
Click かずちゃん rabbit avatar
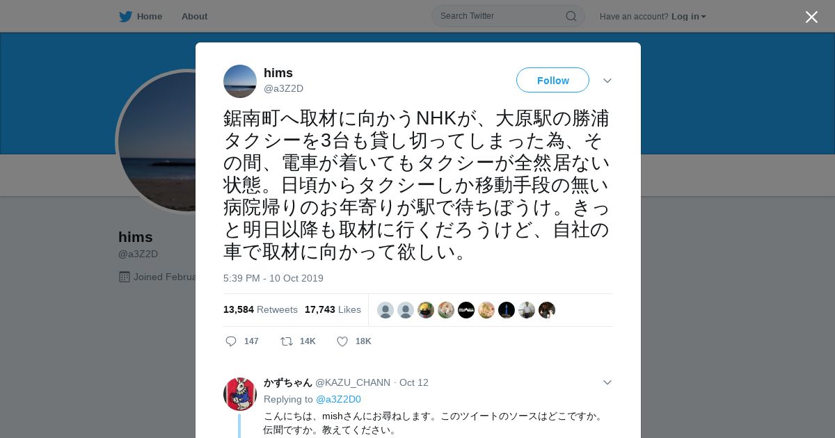(240, 394)
